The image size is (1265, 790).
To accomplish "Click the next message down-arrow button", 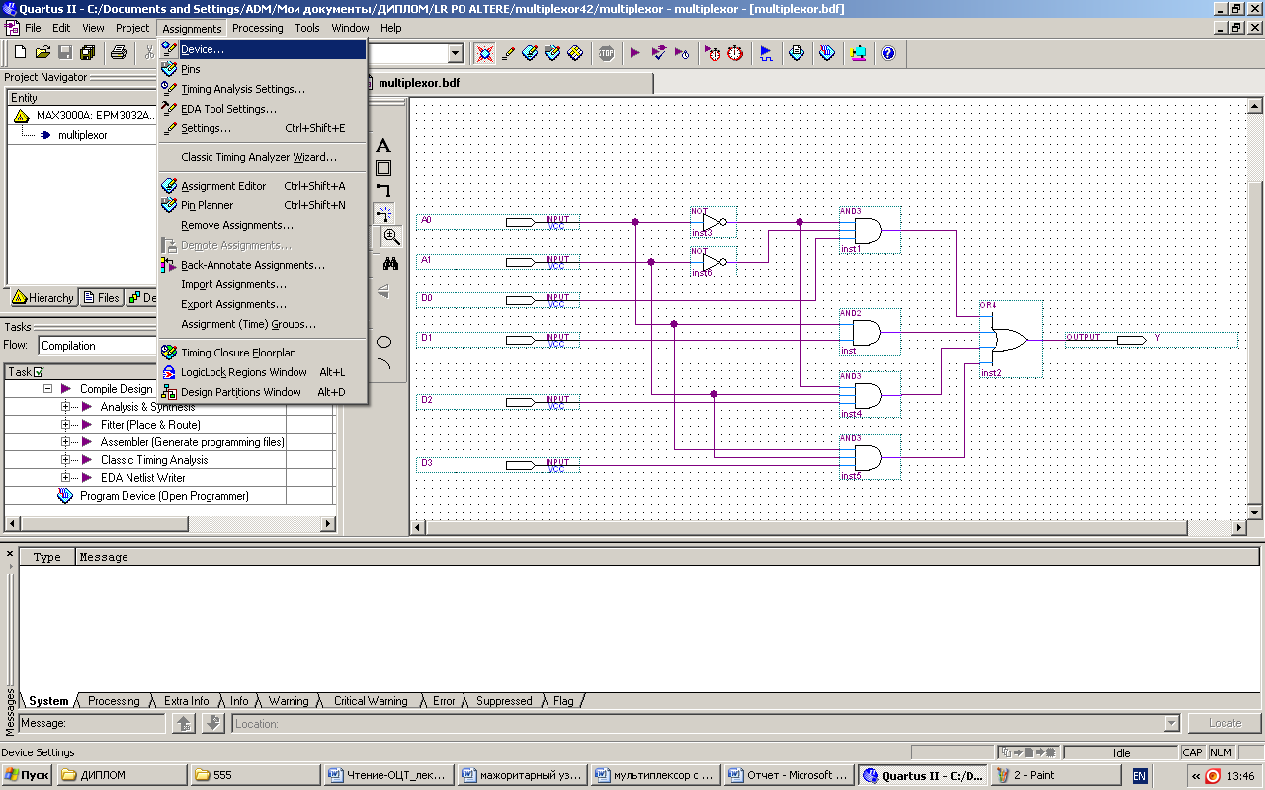I will pos(213,723).
